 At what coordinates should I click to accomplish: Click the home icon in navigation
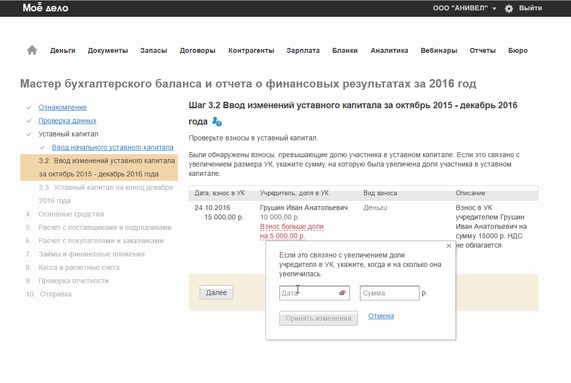(x=32, y=50)
